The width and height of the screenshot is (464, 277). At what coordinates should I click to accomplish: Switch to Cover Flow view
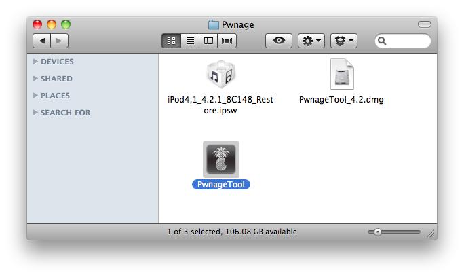[227, 41]
